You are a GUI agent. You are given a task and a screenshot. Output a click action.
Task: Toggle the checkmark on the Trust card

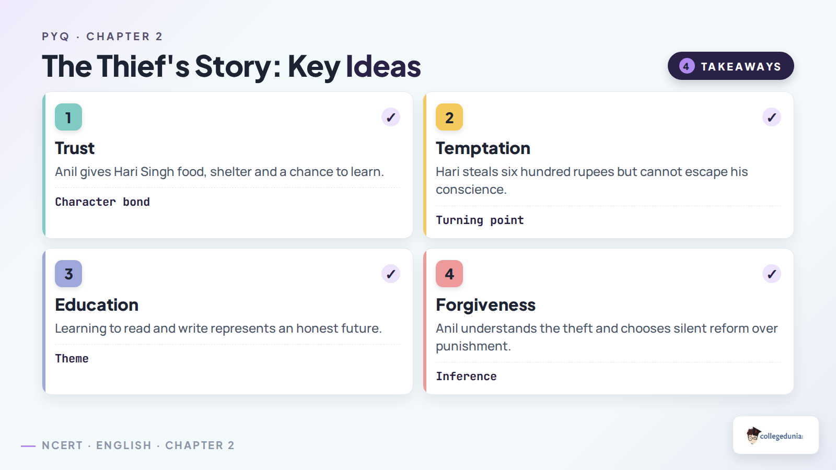(391, 117)
